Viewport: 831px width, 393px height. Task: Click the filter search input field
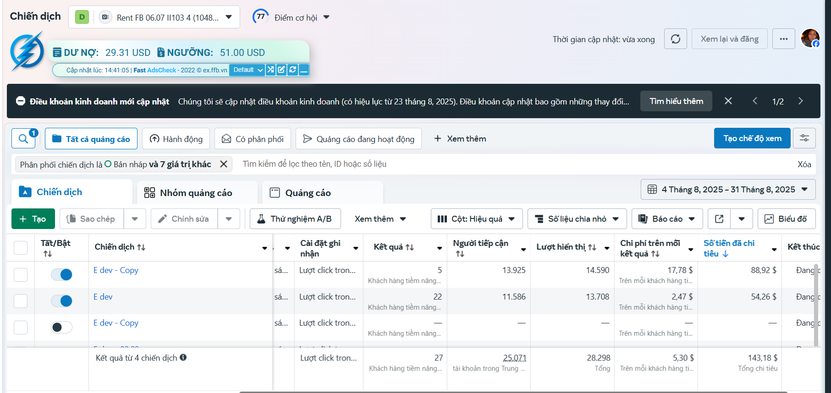[513, 164]
